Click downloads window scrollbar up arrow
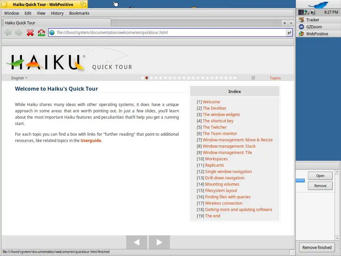This screenshot has width=341, height=256. 337,172
